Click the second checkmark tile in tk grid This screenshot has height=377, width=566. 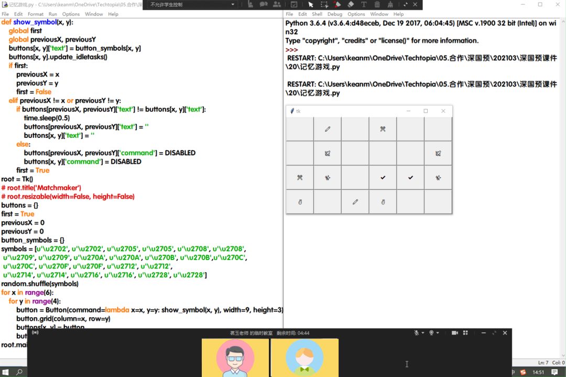[x=410, y=178]
